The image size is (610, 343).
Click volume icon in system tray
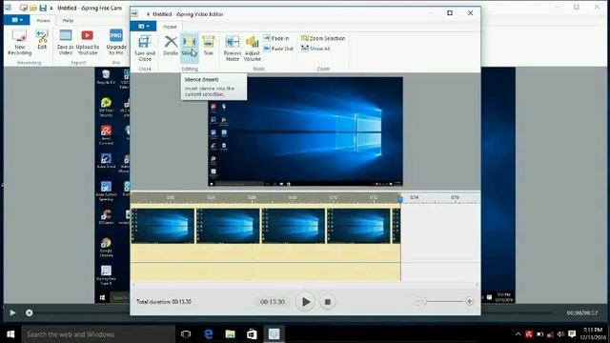point(560,334)
